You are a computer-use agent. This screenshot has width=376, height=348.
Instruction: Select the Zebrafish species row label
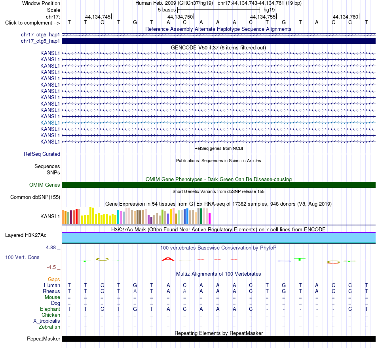click(49, 327)
